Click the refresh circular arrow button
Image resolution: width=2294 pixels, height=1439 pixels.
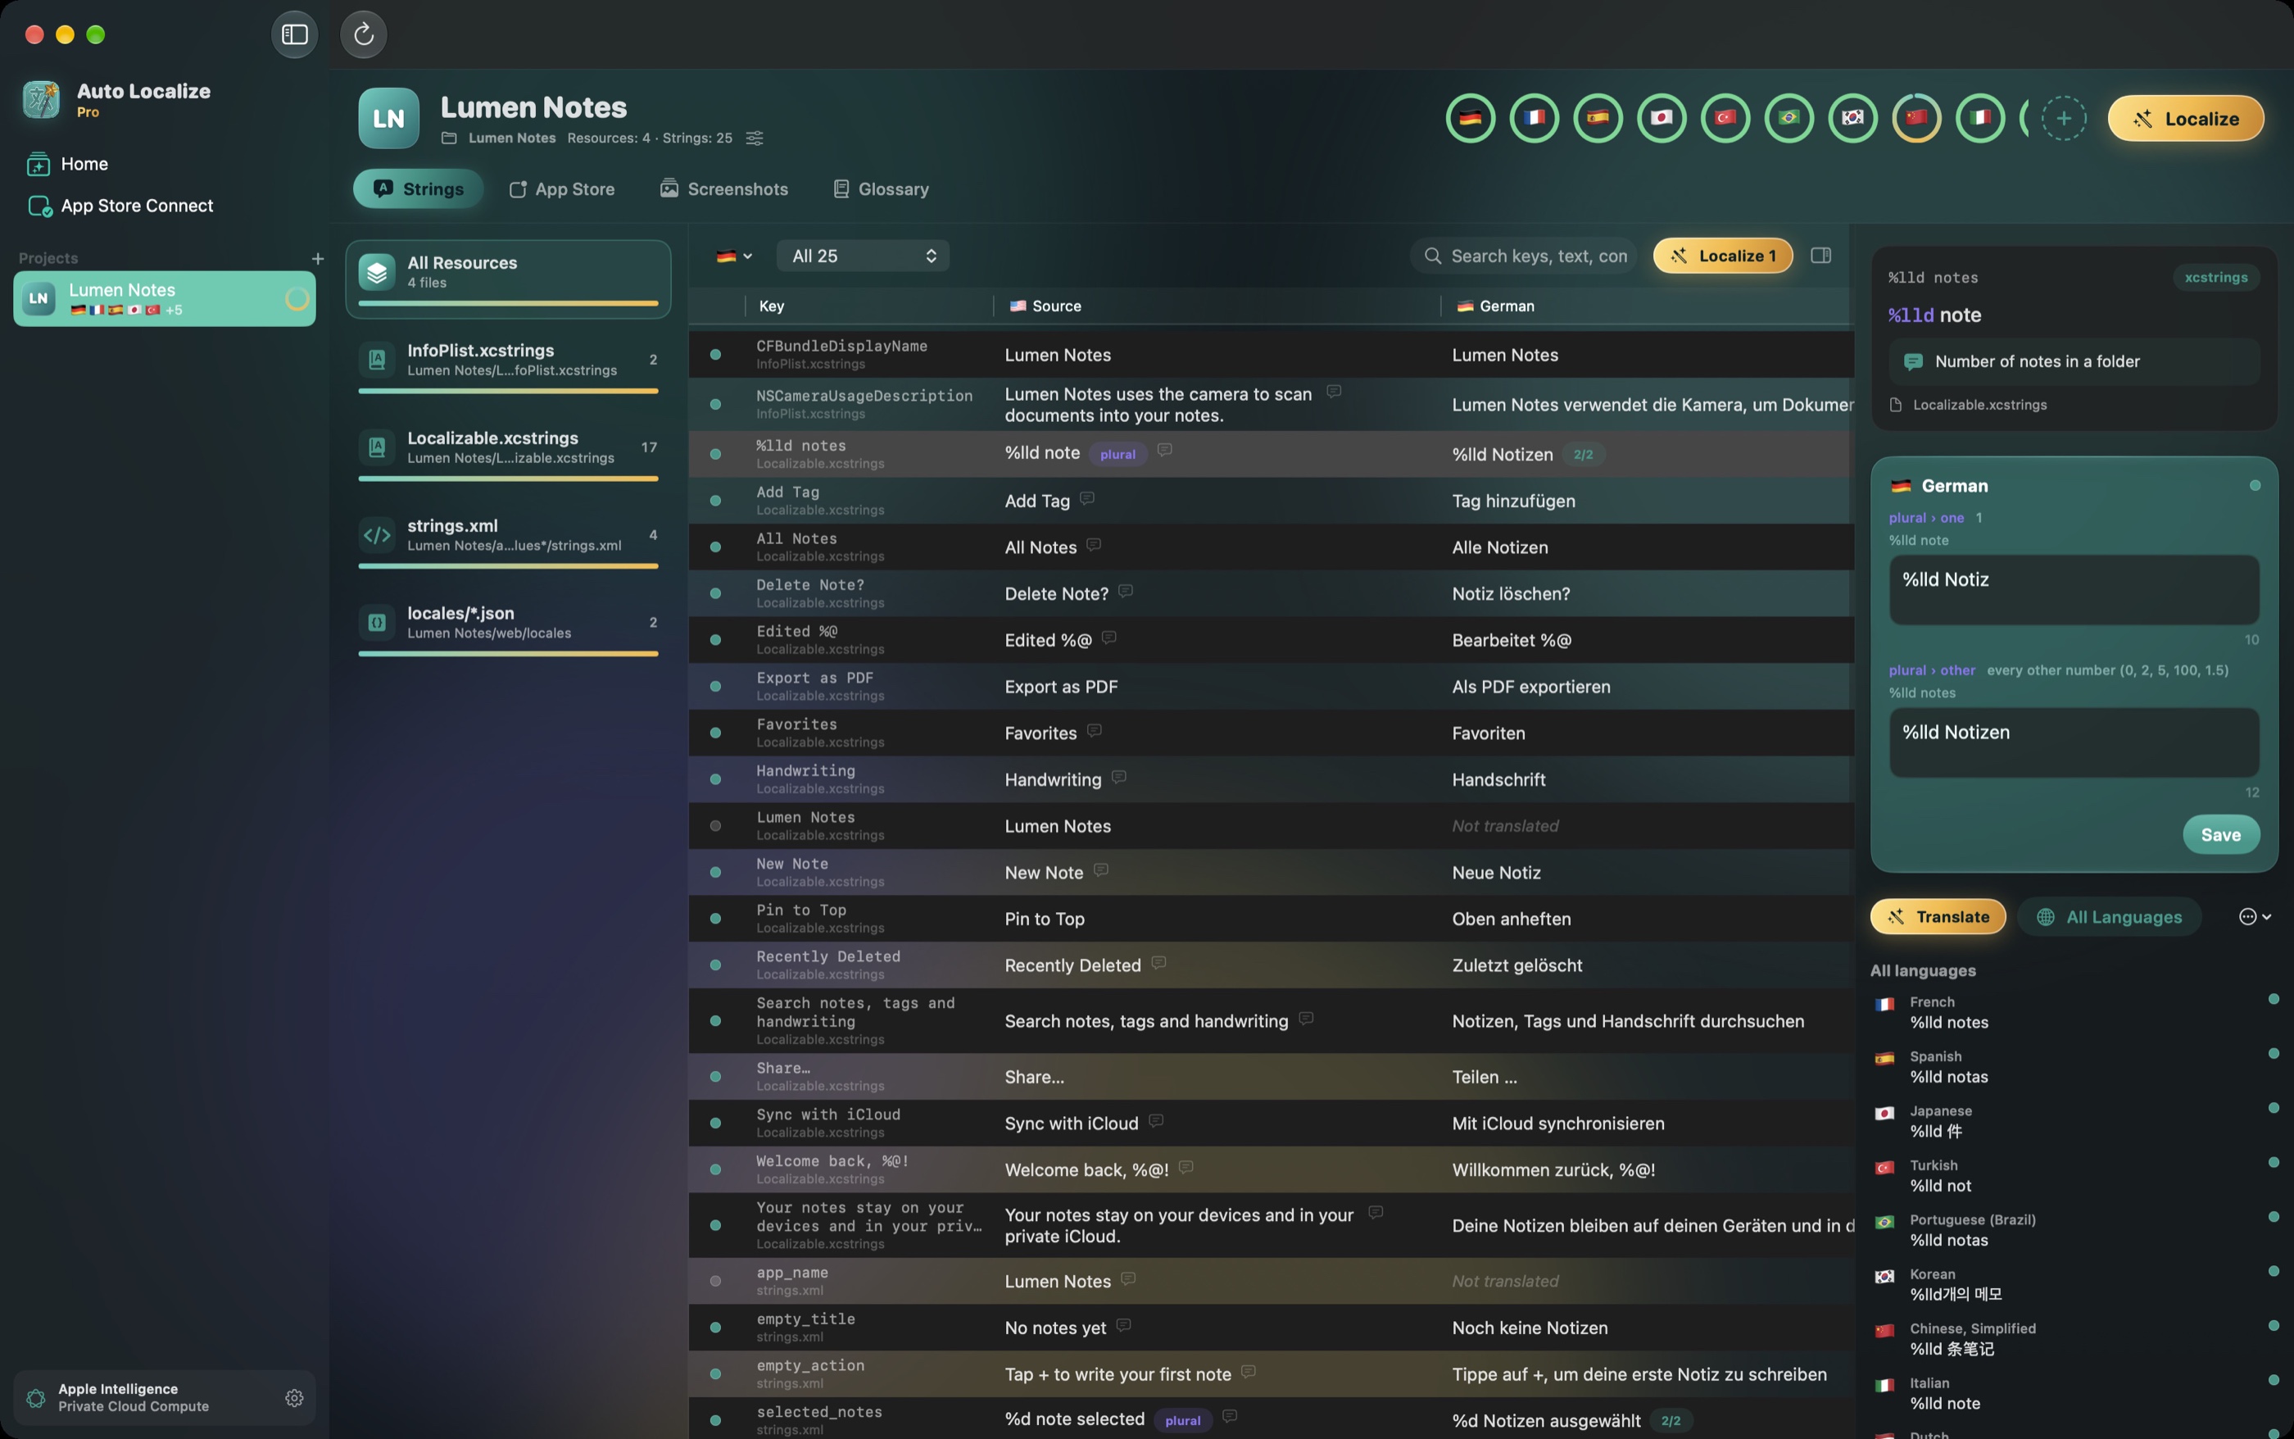tap(364, 34)
